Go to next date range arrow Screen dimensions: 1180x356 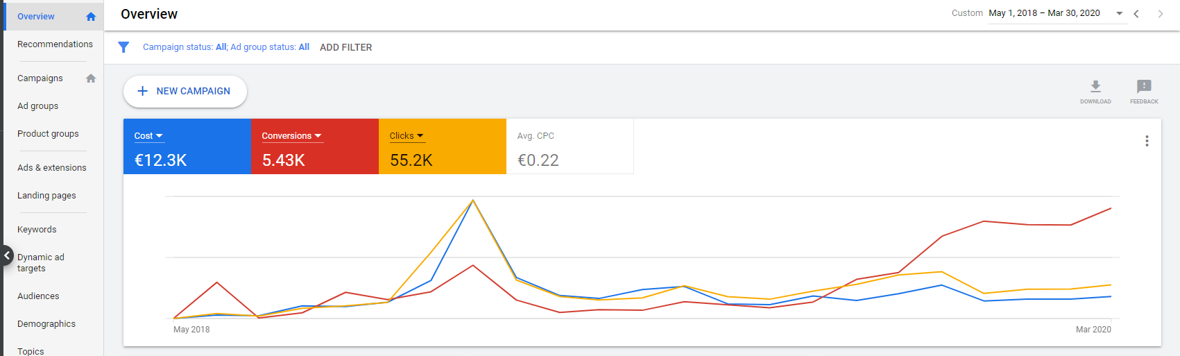point(1160,14)
